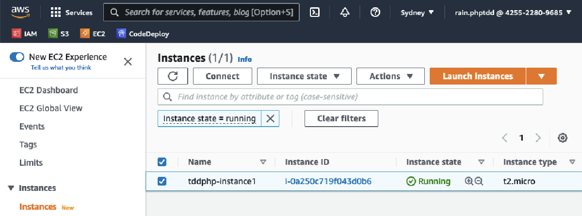Toggle the New EC2 Experience switch

pos(17,57)
